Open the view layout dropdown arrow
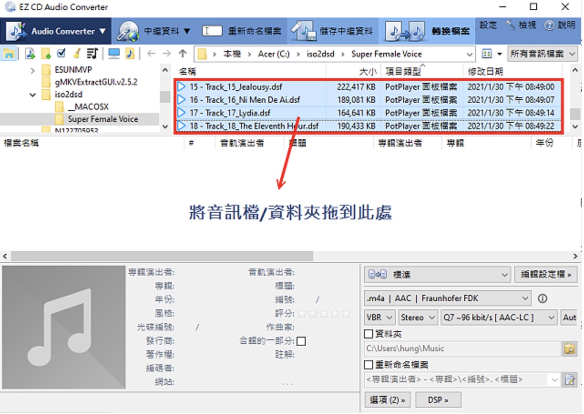The width and height of the screenshot is (584, 414). [x=499, y=54]
